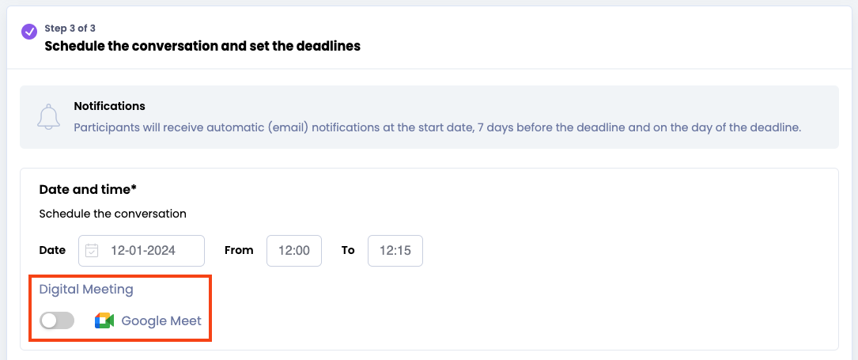
Task: Click the 'Date' field label
Action: coord(52,250)
